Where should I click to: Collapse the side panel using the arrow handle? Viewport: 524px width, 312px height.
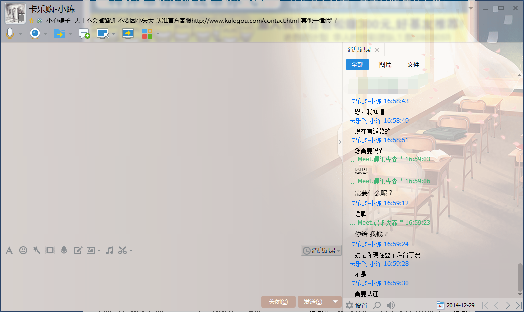click(340, 142)
